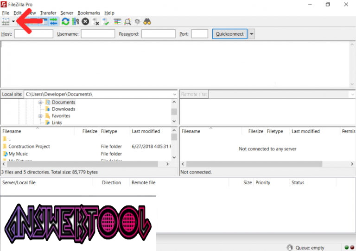Toggle directory comparison icon
This screenshot has width=356, height=251.
127,22
